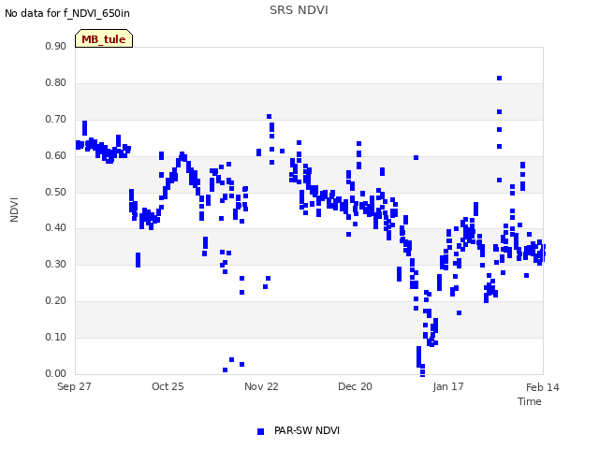Click the Nov 22 x-axis tick label
Screen dimensions: 599x449
coord(261,386)
